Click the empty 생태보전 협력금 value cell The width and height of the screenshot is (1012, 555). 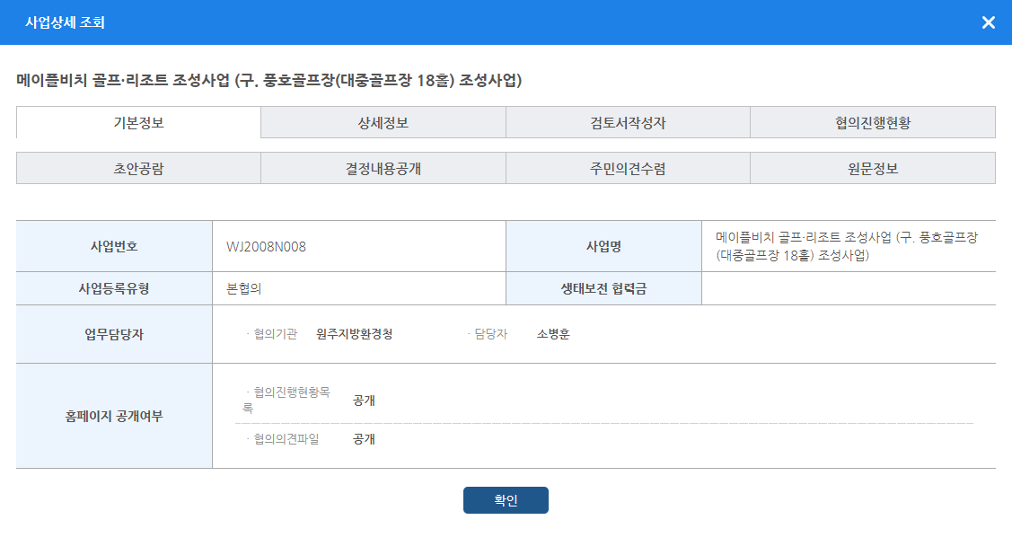coord(848,288)
